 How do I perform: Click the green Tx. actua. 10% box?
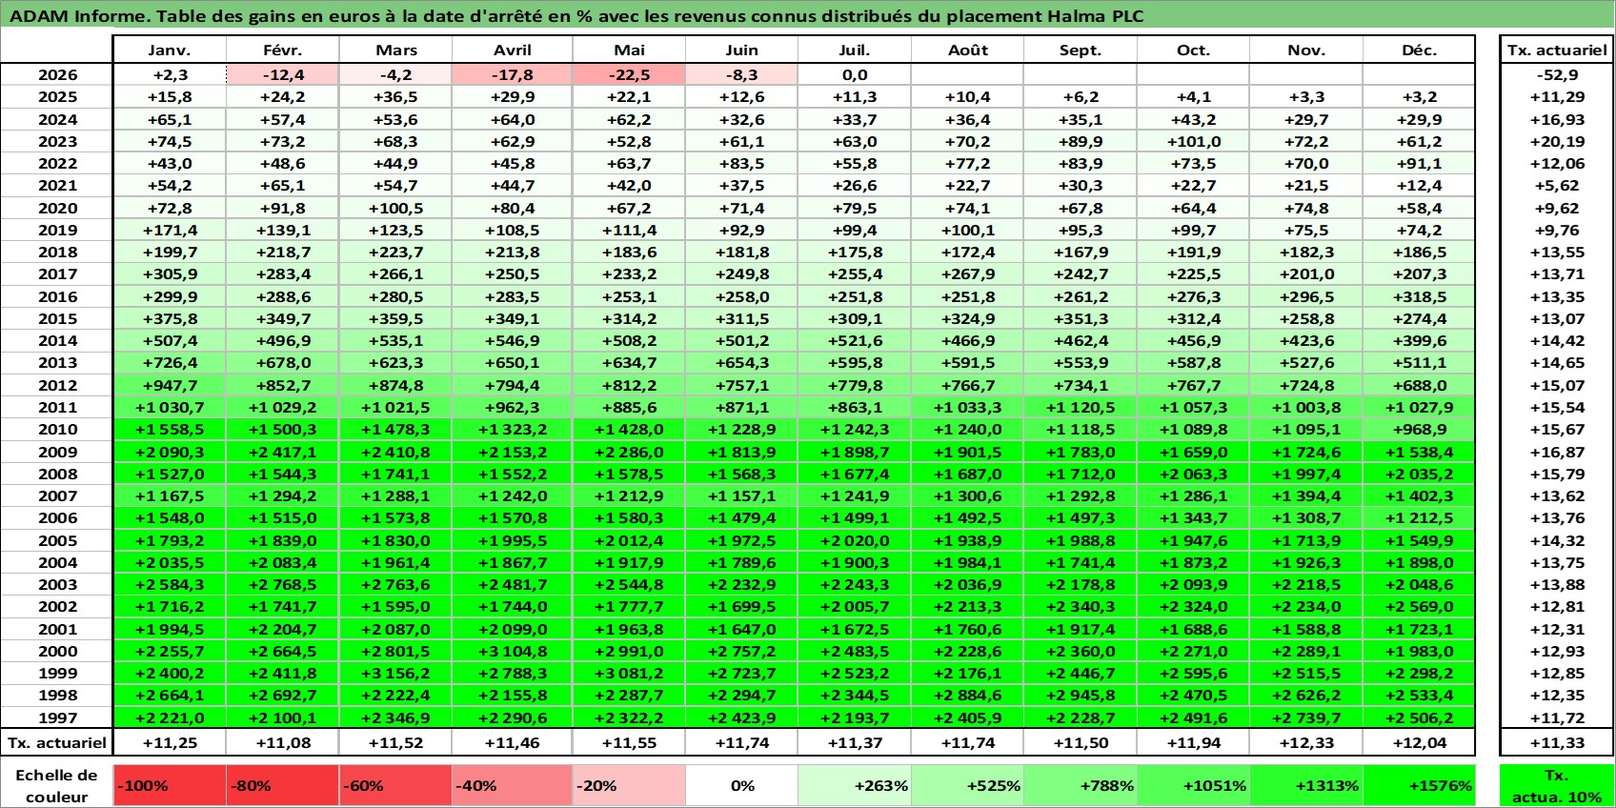[1557, 786]
